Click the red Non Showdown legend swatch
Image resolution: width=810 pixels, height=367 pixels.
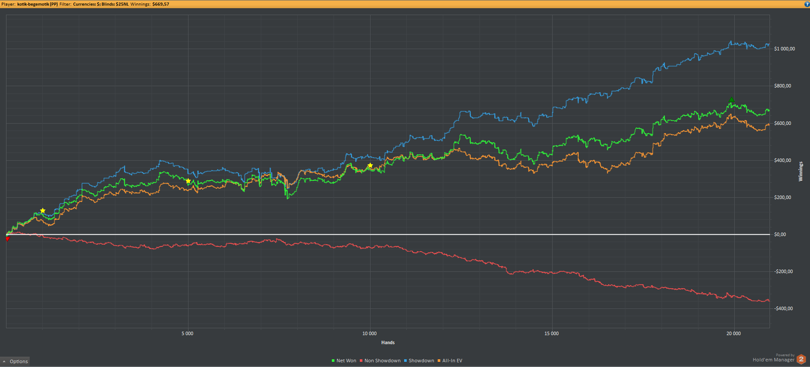pyautogui.click(x=361, y=361)
